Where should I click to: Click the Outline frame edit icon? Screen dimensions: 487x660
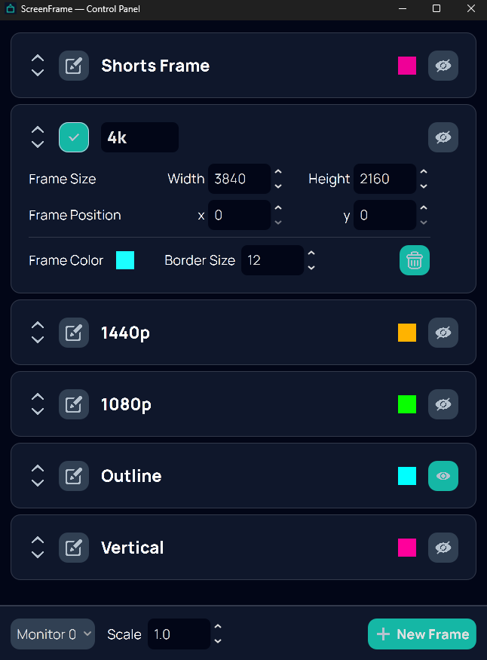(x=74, y=476)
